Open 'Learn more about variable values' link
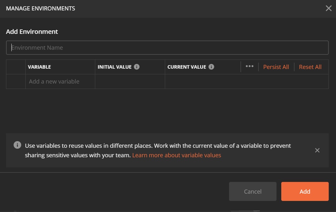Viewport: 336px width, 212px height. coord(177,155)
